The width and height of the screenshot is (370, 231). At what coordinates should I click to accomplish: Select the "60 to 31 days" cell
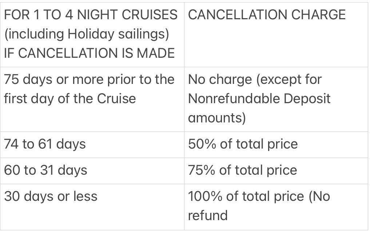coord(45,170)
